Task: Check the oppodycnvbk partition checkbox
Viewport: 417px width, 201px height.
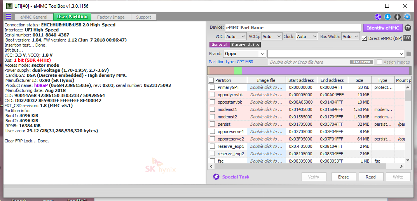Action: (212, 95)
